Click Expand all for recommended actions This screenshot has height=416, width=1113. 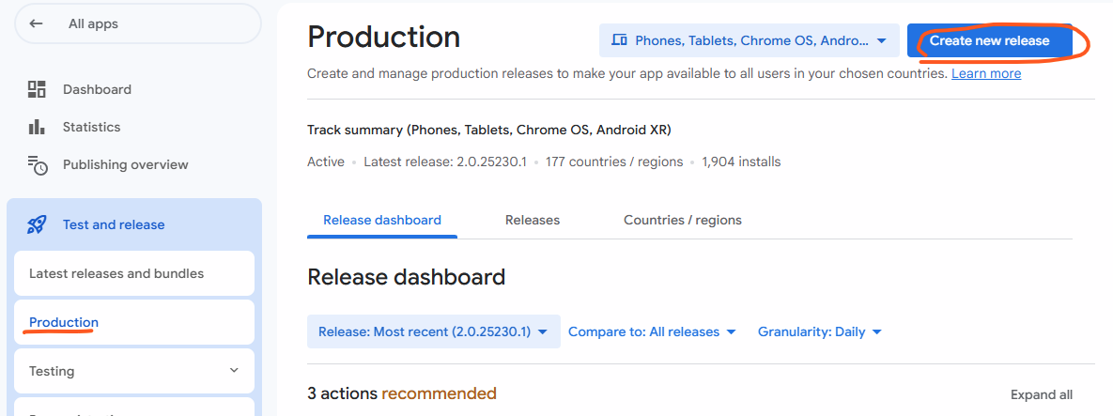[x=1041, y=394]
